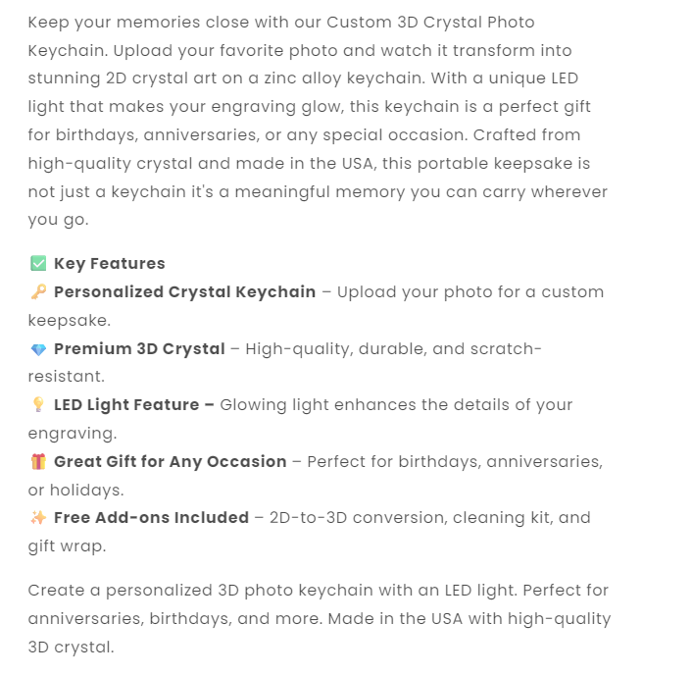Click the bold "Free Add-ons Included" label
The height and width of the screenshot is (675, 692).
(151, 517)
